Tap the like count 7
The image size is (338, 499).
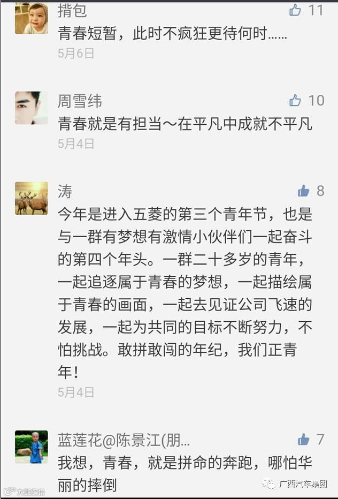(320, 440)
